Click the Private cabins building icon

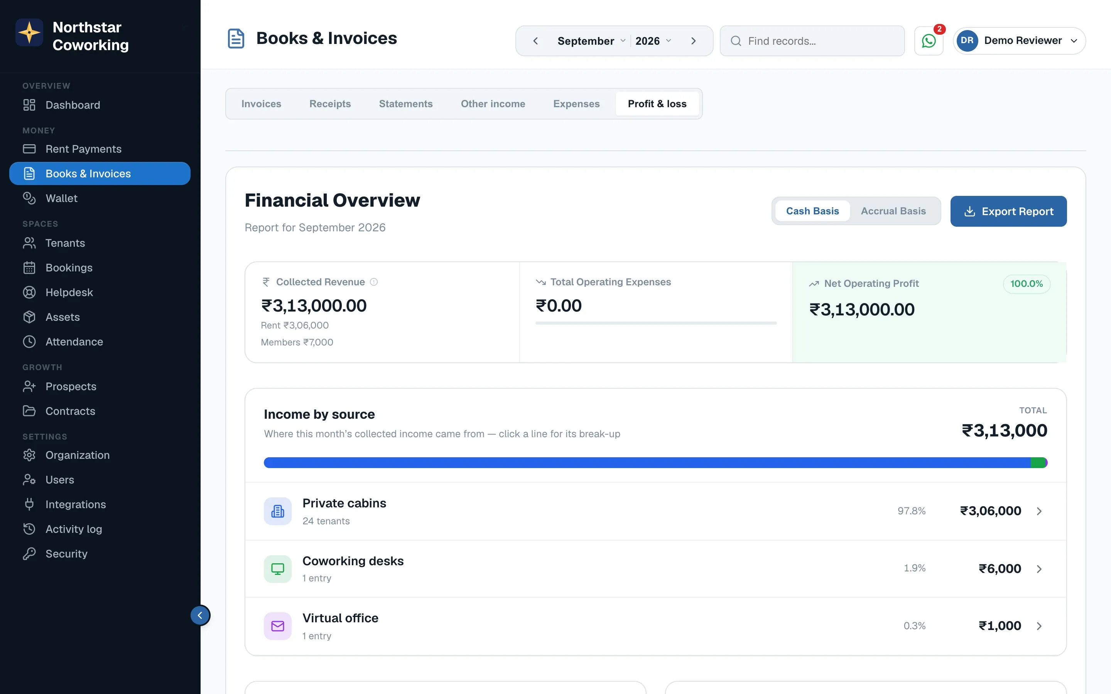point(278,511)
